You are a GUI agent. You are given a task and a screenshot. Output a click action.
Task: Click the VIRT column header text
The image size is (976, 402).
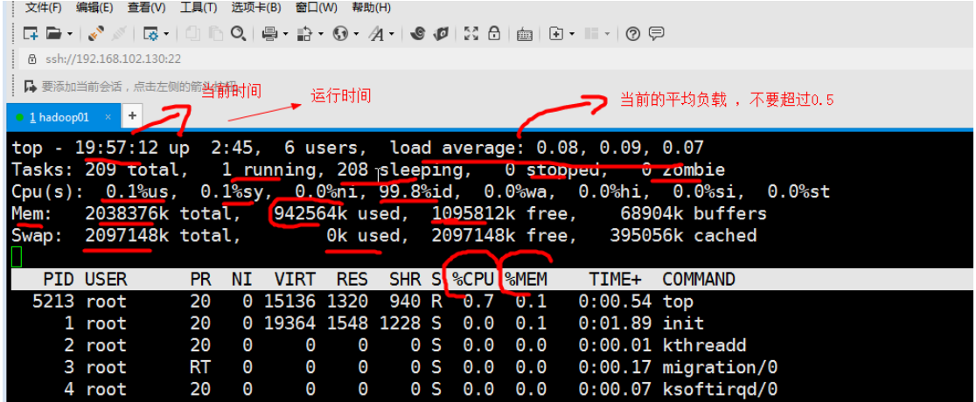point(295,279)
